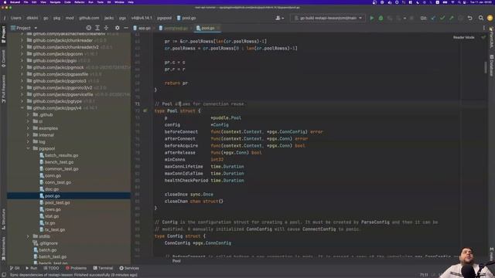This screenshot has height=278, width=495.
Task: Open the search everywhere magnifier
Action: point(481,19)
